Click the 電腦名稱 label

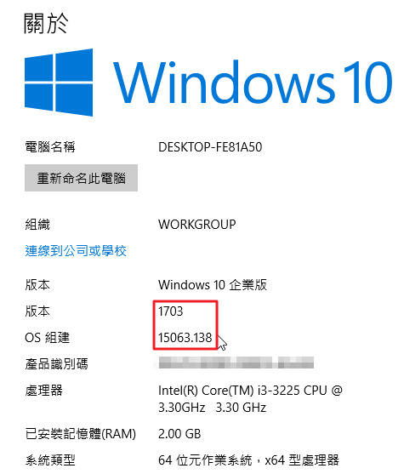pyautogui.click(x=50, y=147)
